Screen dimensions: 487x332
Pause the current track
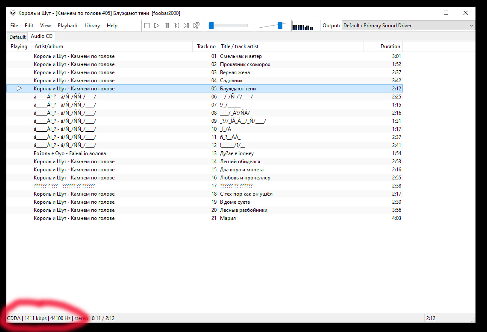pos(167,26)
